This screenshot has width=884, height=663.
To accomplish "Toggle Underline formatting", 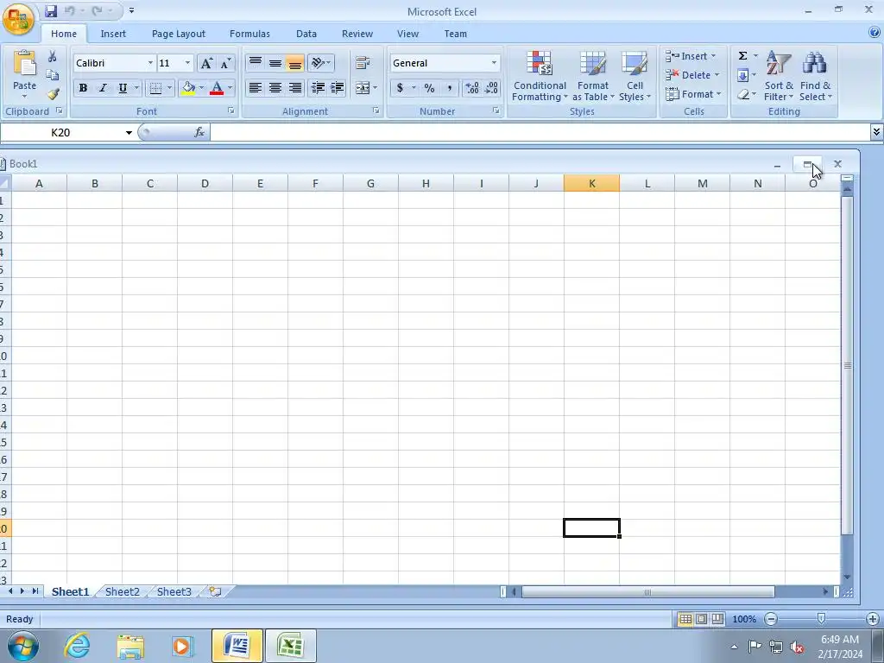I will [x=123, y=88].
